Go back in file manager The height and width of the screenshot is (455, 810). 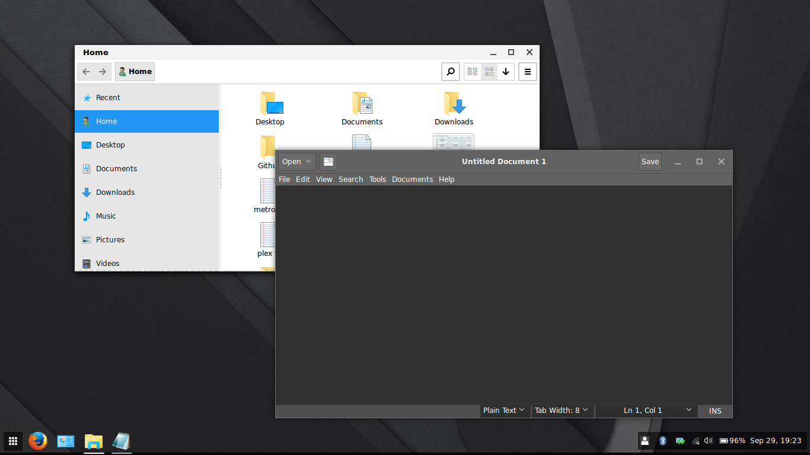pos(86,72)
